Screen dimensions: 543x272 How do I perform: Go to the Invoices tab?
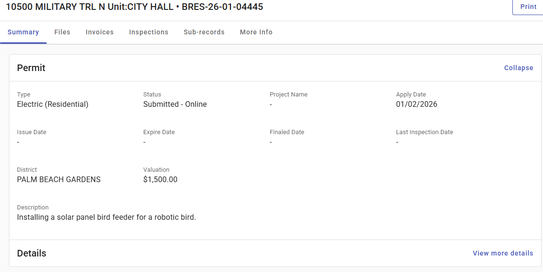[99, 32]
